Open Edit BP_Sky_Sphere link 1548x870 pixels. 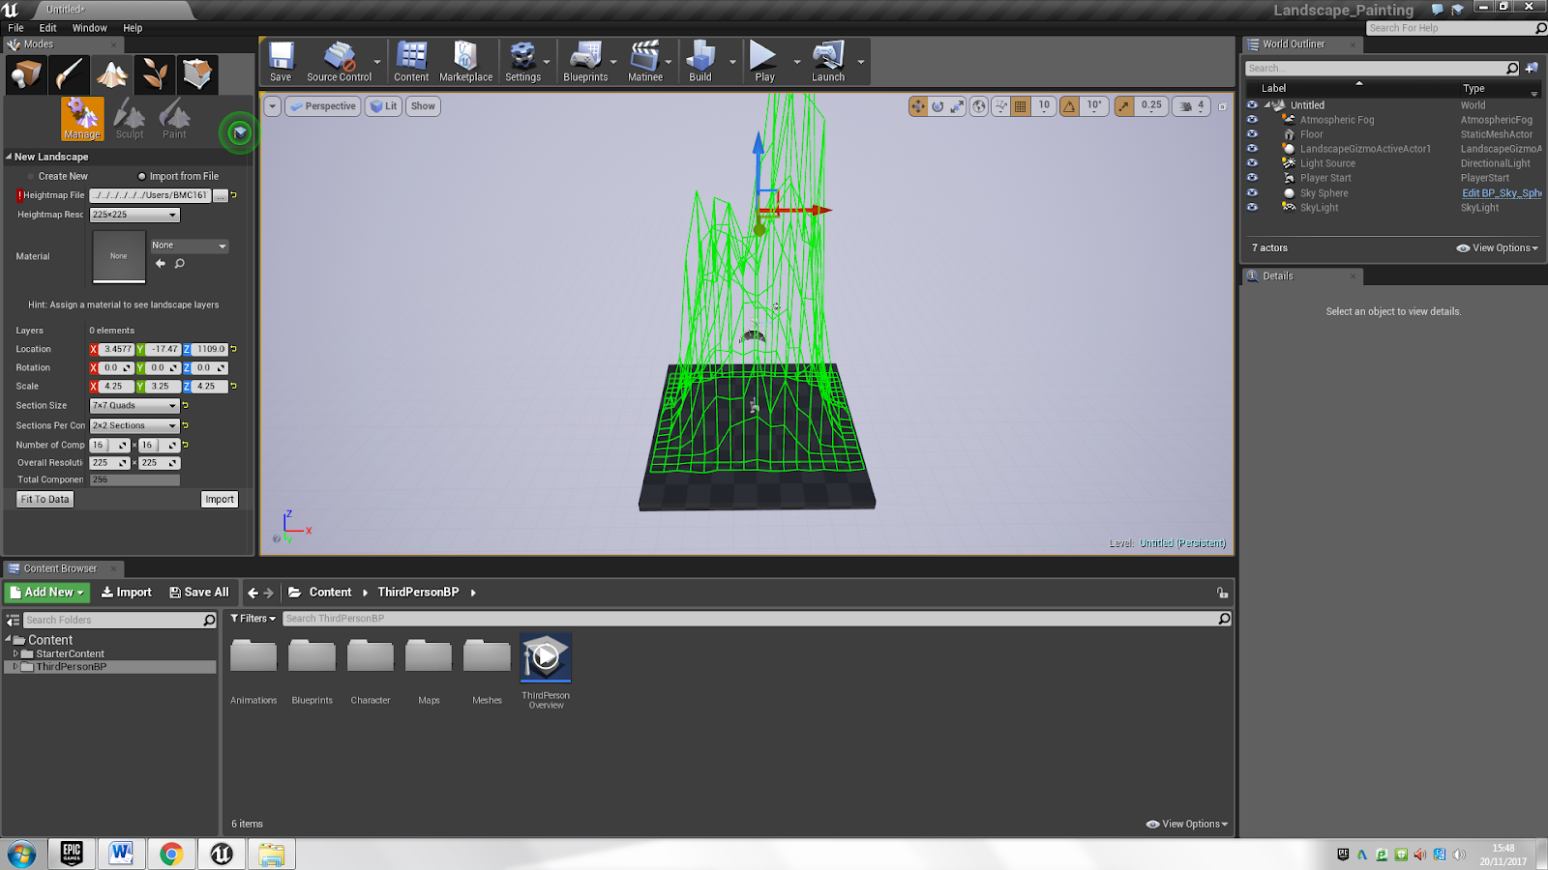1501,193
